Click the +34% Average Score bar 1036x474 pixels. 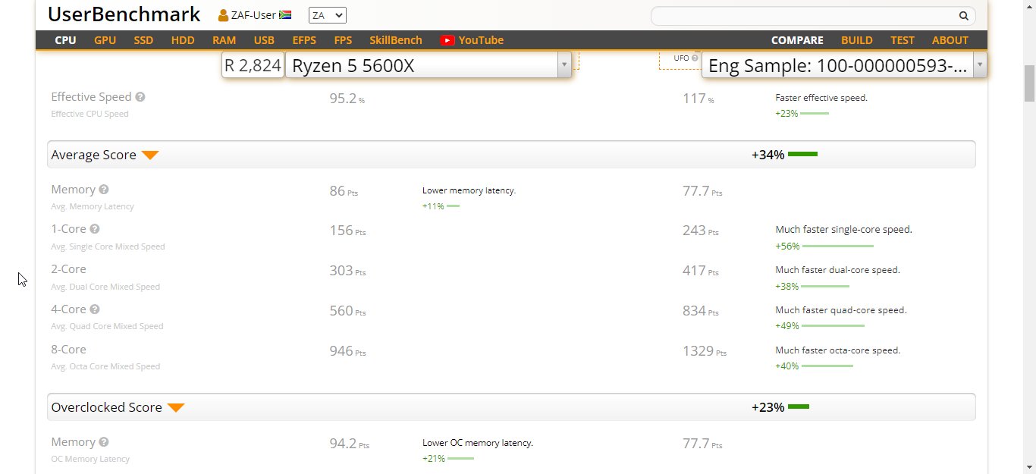coord(802,155)
